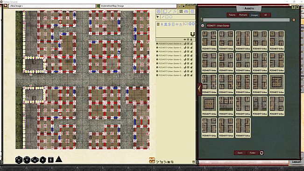Viewport: 304px width, 171px height.
Task: Toggle visibility of the top layer
Action: tap(185, 44)
